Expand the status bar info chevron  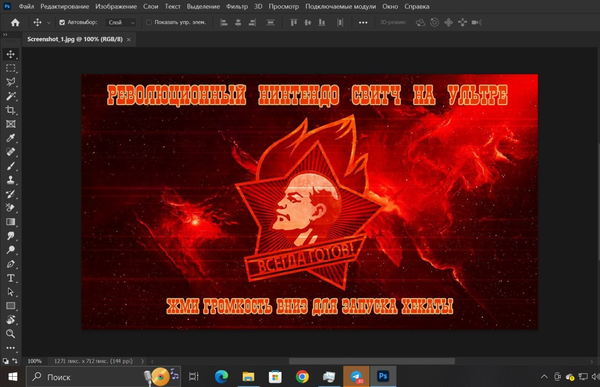pyautogui.click(x=142, y=361)
